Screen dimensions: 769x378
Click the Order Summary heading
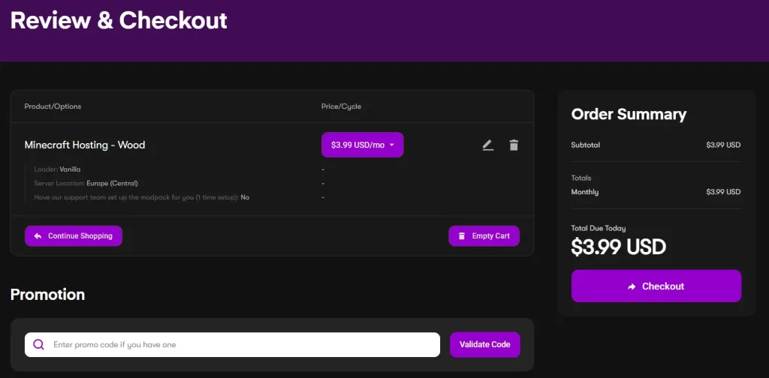coord(629,115)
